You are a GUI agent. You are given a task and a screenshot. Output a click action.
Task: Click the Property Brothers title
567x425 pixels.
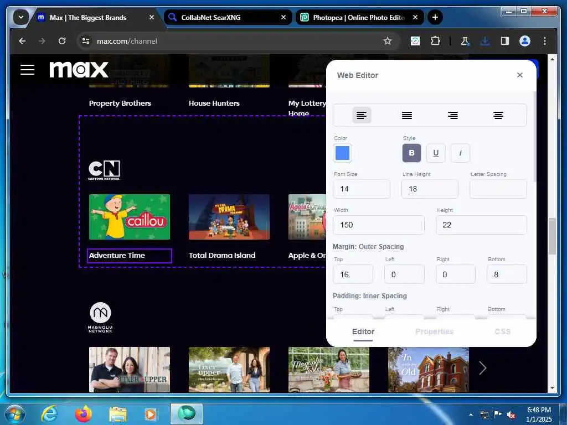tap(120, 103)
